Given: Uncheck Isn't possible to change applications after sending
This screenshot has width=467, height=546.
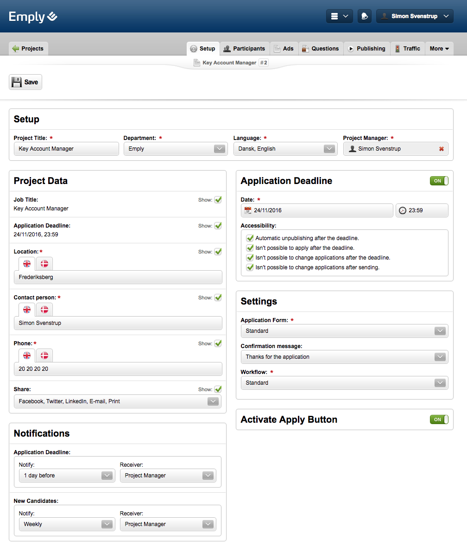Looking at the screenshot, I should point(250,267).
